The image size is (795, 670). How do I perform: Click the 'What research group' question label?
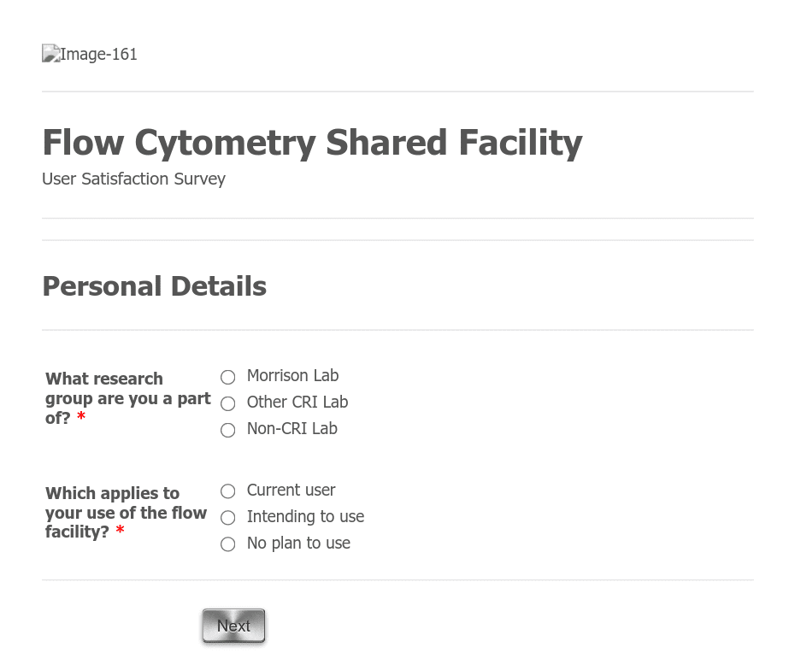(127, 398)
